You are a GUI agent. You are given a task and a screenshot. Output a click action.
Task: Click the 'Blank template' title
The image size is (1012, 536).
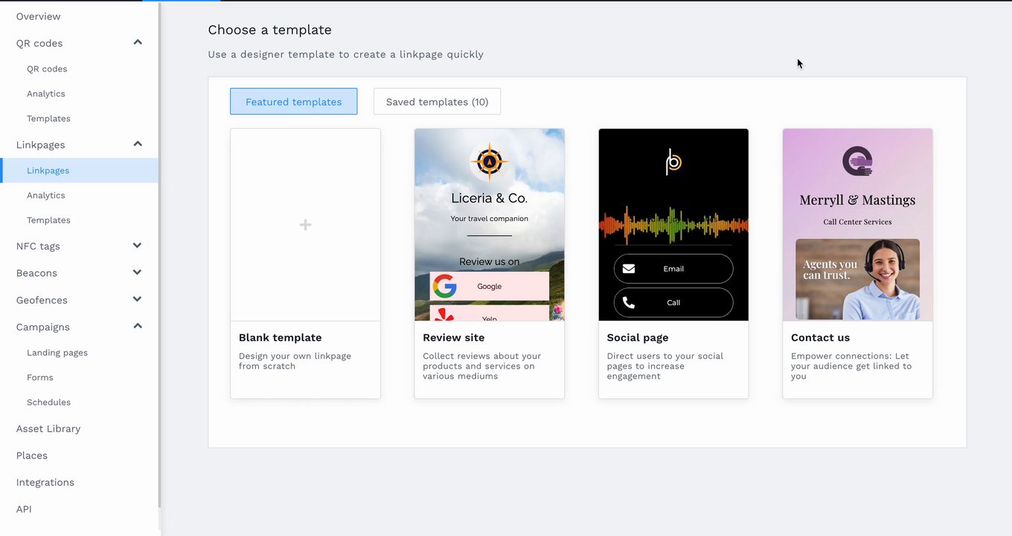tap(281, 337)
